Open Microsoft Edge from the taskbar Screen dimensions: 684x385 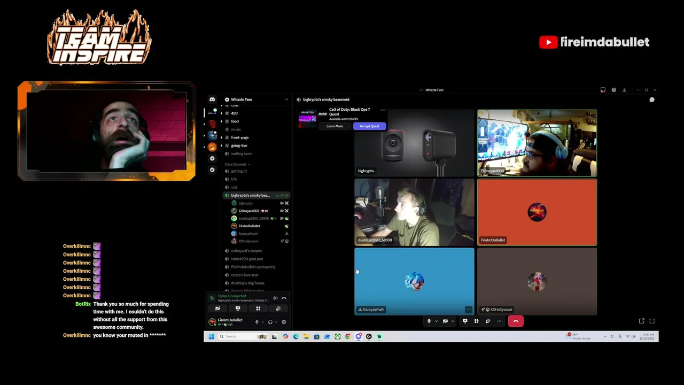click(x=296, y=336)
